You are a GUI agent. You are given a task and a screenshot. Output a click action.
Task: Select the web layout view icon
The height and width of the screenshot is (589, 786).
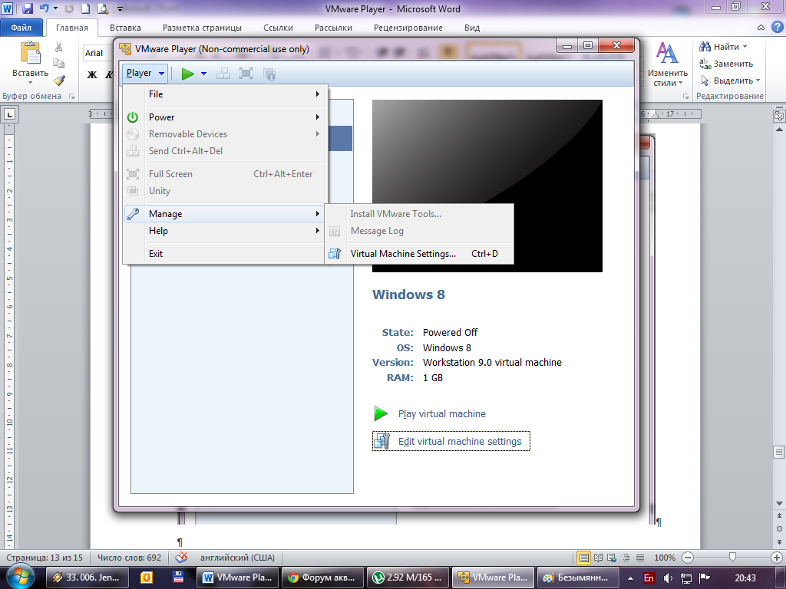point(612,558)
